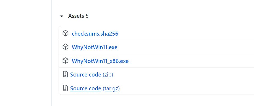Click zip file icon beside Source code (zip)

[x=65, y=74]
